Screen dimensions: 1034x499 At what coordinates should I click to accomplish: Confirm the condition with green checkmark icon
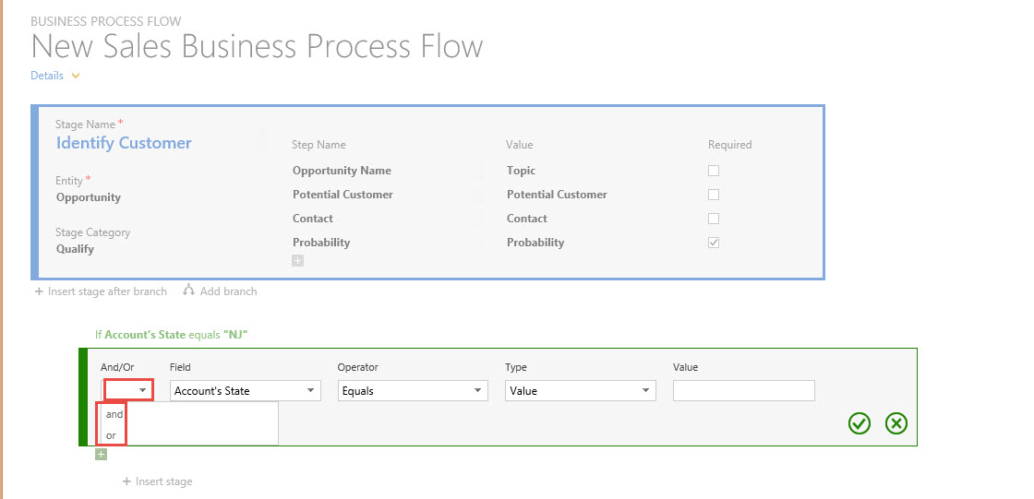tap(860, 423)
